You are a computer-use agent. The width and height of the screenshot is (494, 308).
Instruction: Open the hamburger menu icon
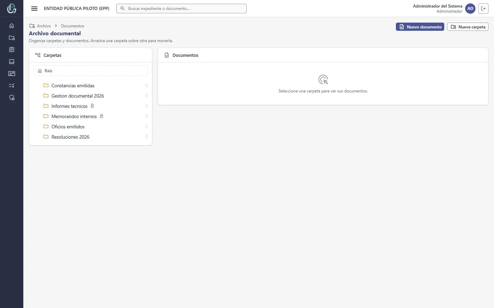[x=34, y=9]
